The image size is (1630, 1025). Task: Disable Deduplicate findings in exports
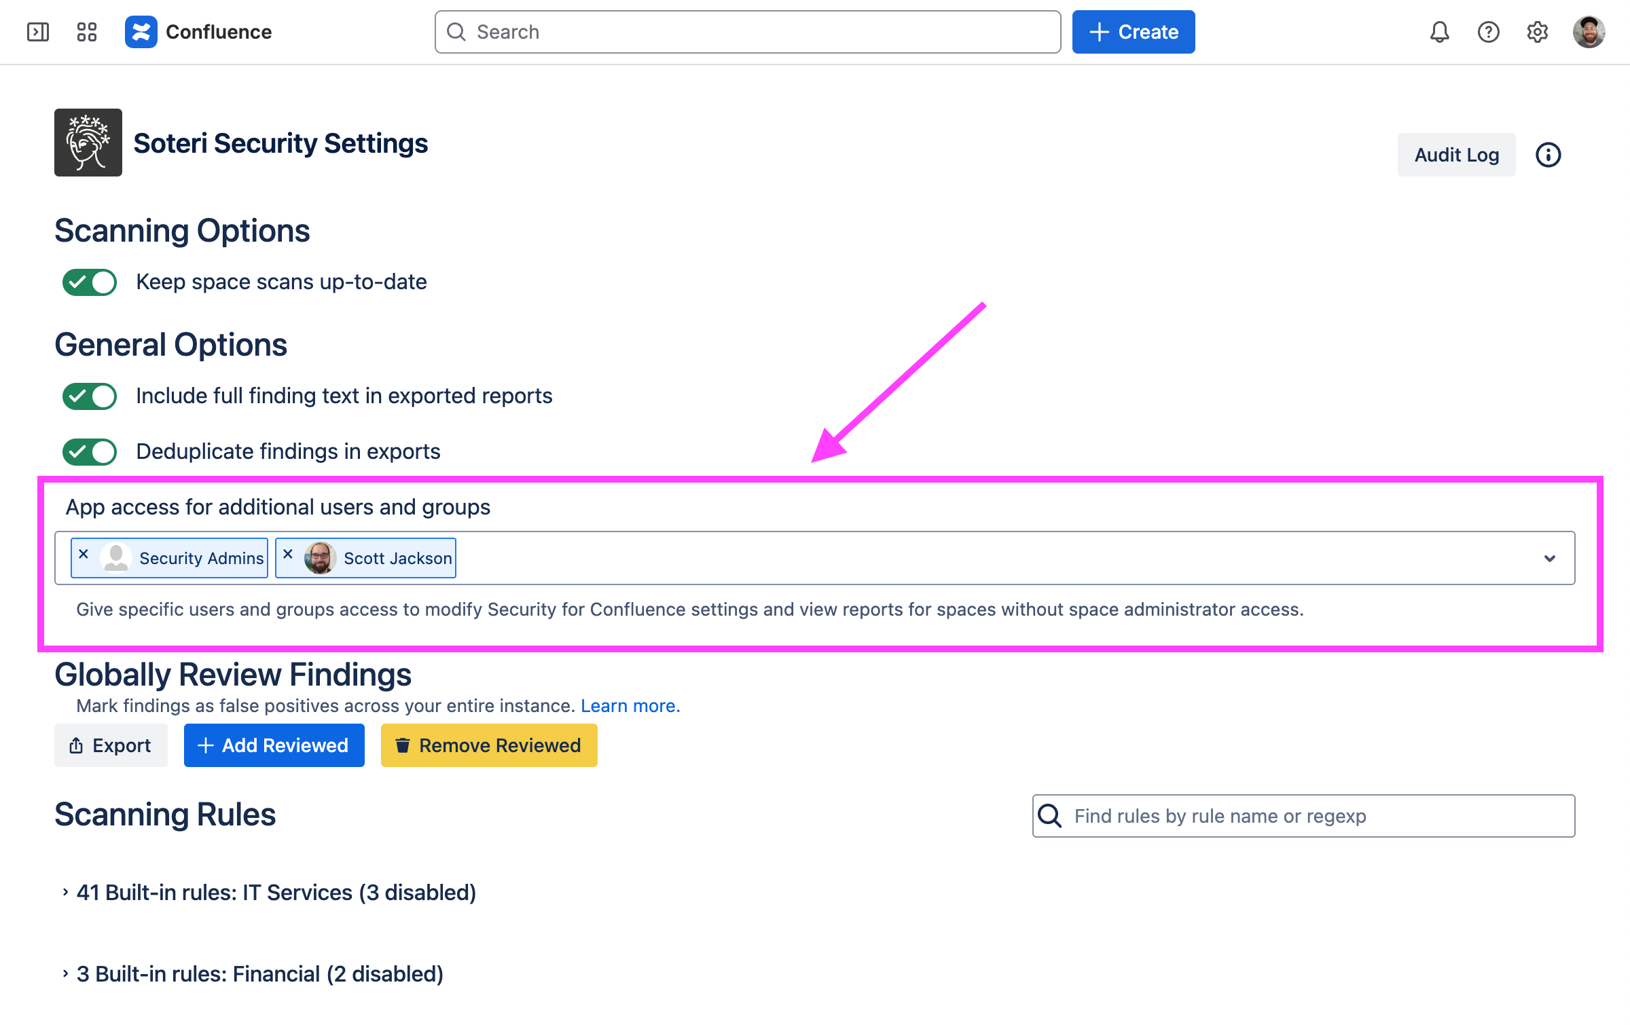[x=90, y=452]
